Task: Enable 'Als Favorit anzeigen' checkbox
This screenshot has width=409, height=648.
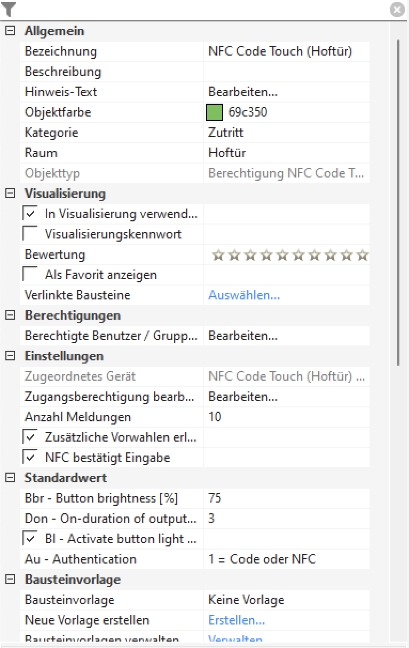Action: 30,275
